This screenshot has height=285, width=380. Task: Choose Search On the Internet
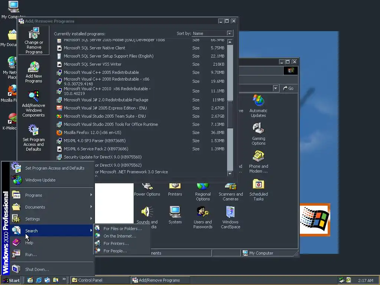click(x=122, y=236)
